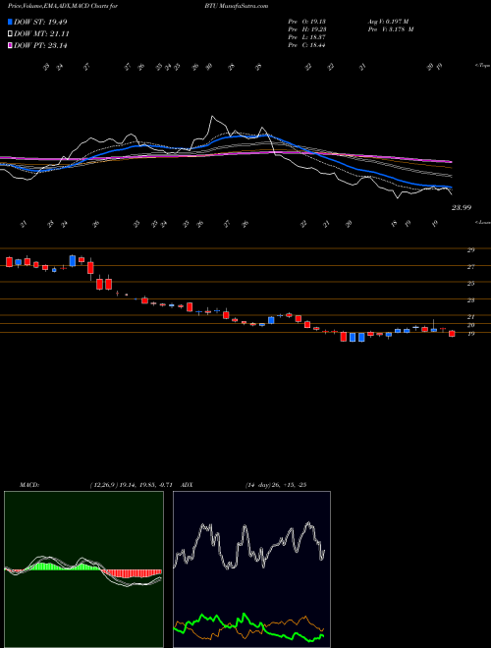Open the dark blue ADX indicator panel
Screen dimensions: 491x648
251,569
